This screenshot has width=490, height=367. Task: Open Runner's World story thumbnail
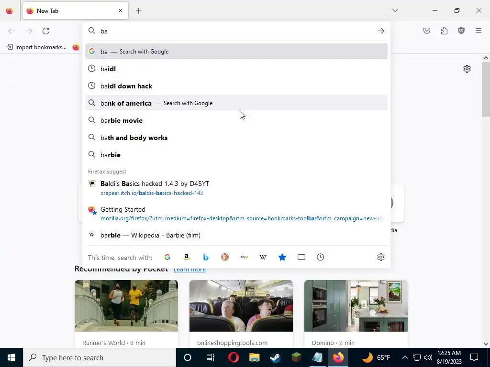click(x=126, y=306)
